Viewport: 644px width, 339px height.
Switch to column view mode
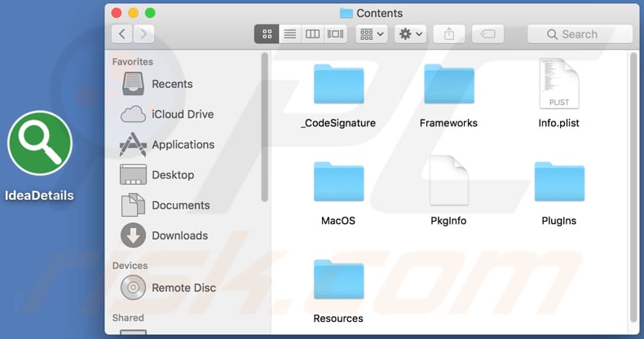312,34
